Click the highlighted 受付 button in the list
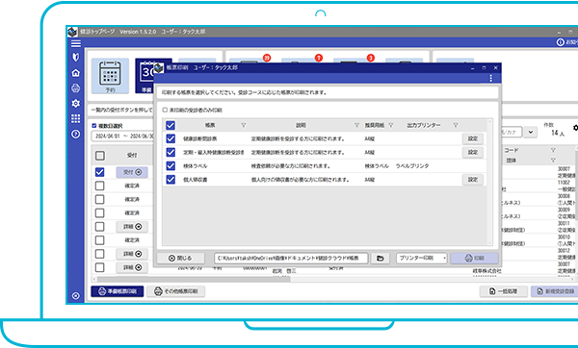The image size is (578, 348). [x=132, y=172]
